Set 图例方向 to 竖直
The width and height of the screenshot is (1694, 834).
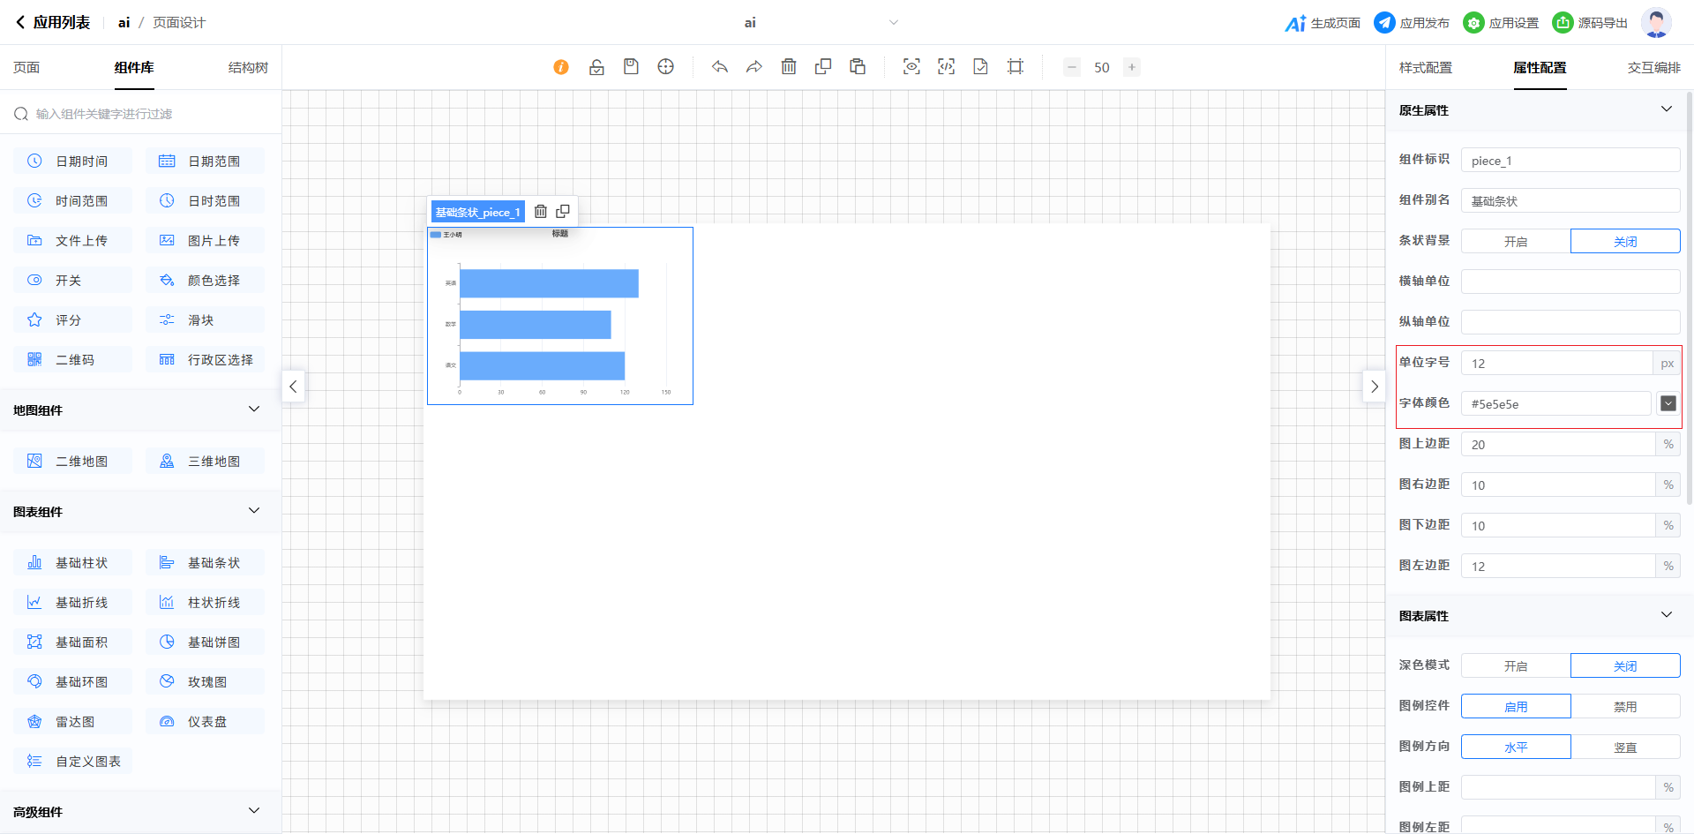(1624, 747)
